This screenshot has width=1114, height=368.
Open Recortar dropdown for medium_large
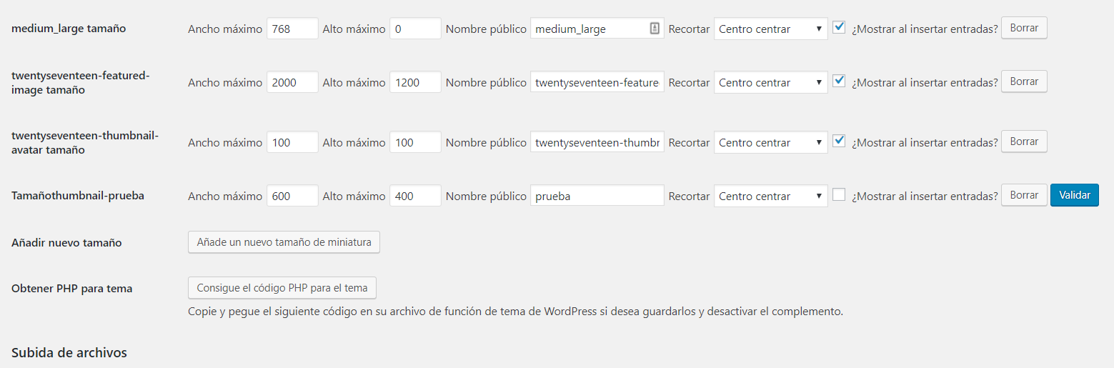point(770,29)
